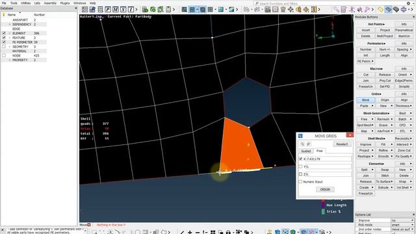
Task: Click the four-squares icon in bottom toolbar
Action: [x=213, y=232]
